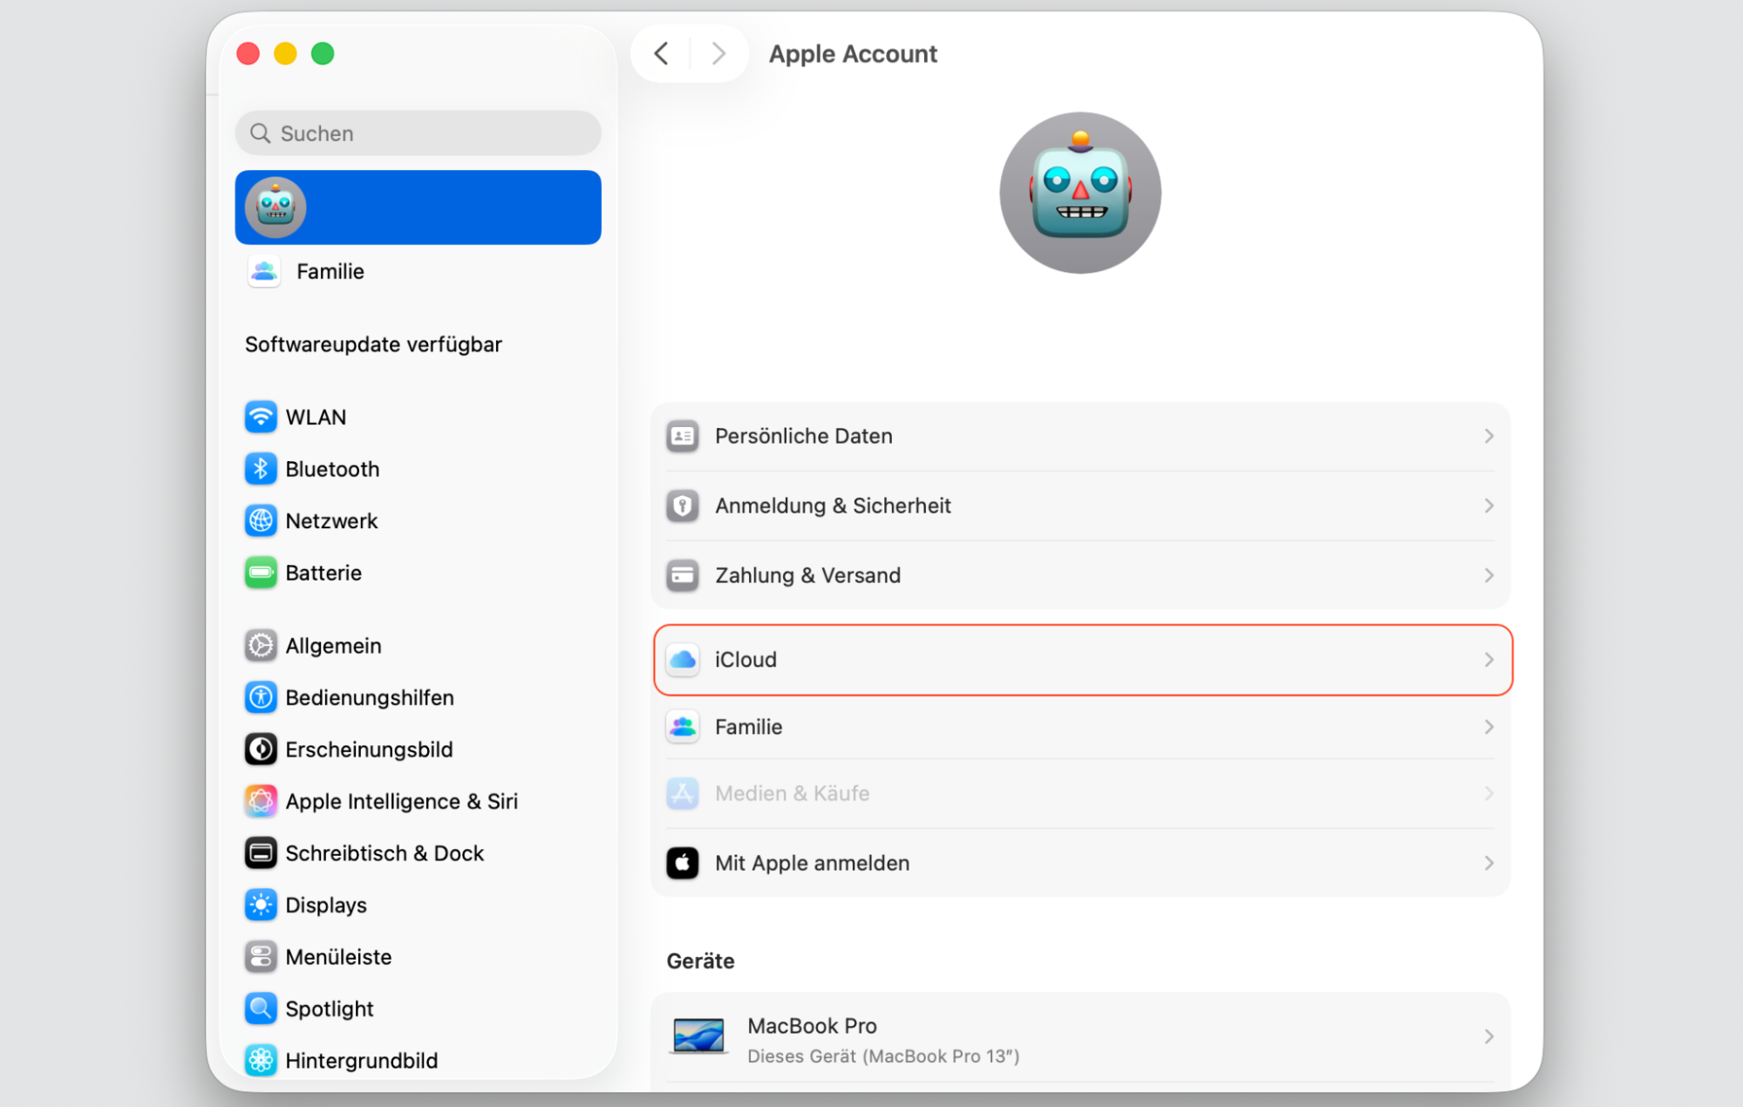Expand the MacBook Pro device chevron
The image size is (1743, 1107).
(x=1488, y=1036)
